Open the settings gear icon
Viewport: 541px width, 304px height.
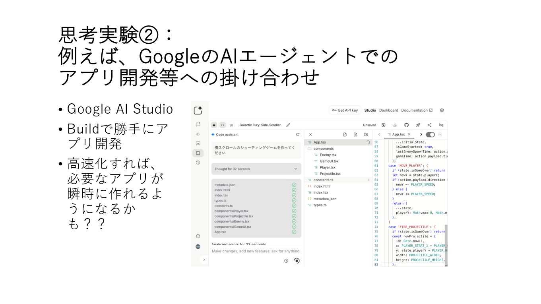tap(442, 110)
